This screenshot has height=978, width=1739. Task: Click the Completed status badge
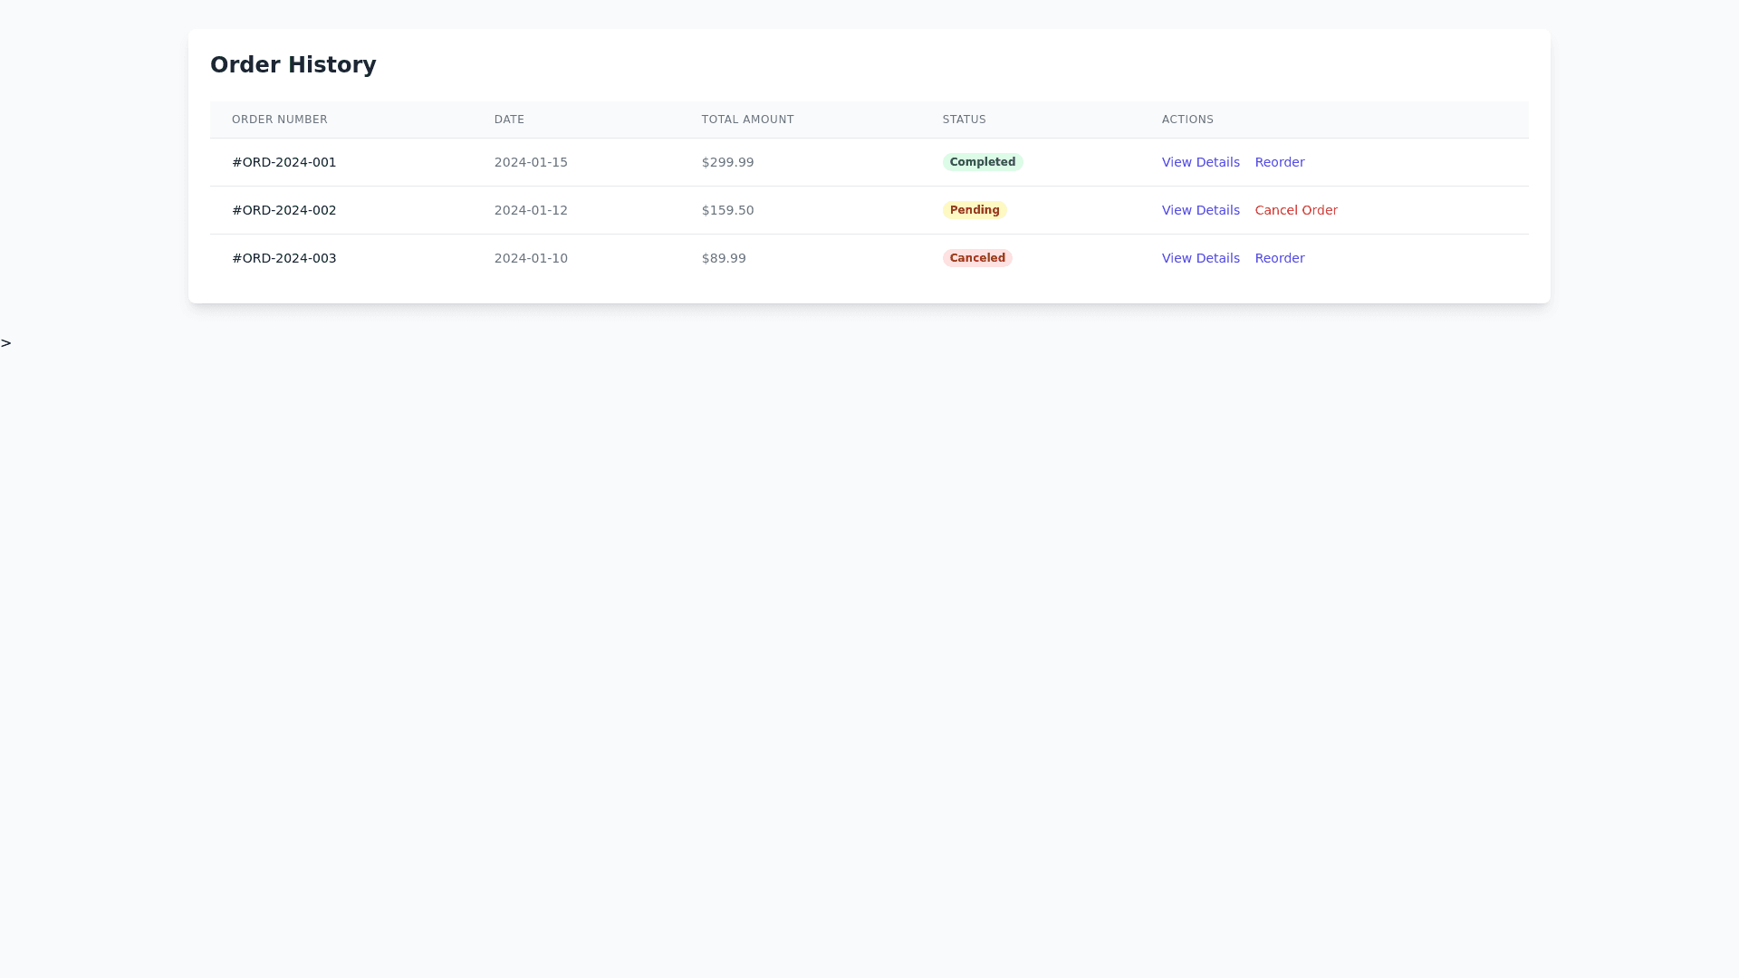(982, 162)
